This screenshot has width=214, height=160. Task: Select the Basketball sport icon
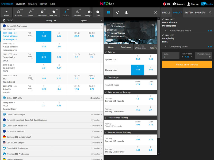coord(42,12)
